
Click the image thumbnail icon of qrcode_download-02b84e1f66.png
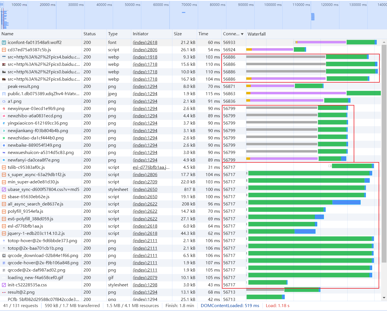tap(4, 256)
